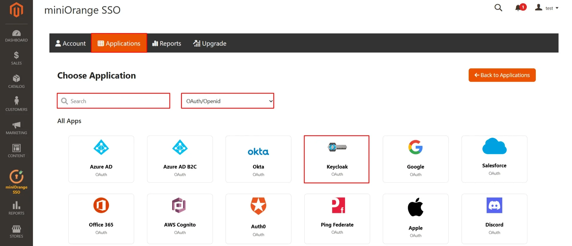Open the test user account menu

(x=547, y=8)
